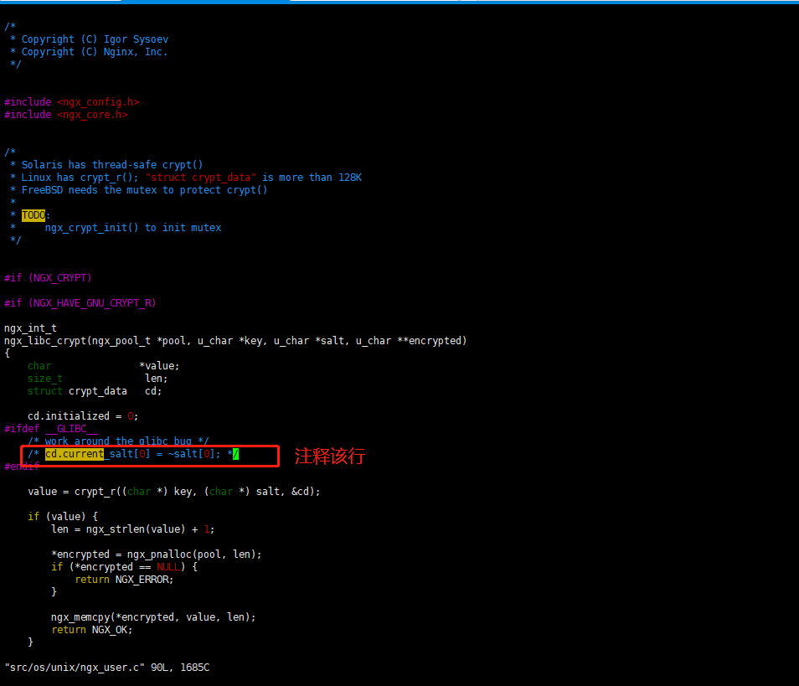Click the highlighted TODO keyword in comment
This screenshot has height=686, width=799.
(x=34, y=215)
